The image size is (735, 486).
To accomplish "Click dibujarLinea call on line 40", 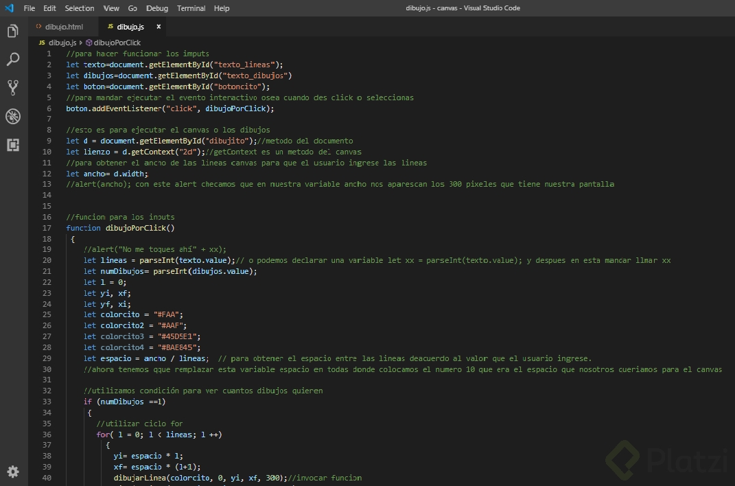I will coord(140,478).
